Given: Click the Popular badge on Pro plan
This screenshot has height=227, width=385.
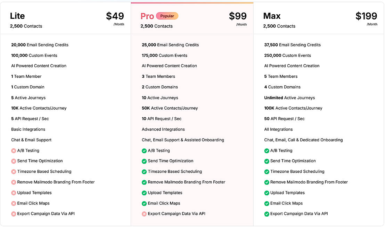Looking at the screenshot, I should (x=167, y=16).
